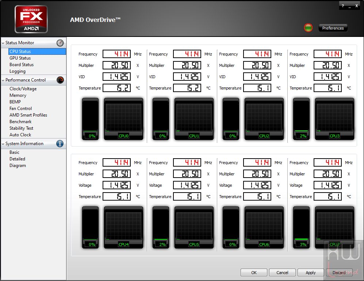Click the CPU2 usage graph

(264, 119)
